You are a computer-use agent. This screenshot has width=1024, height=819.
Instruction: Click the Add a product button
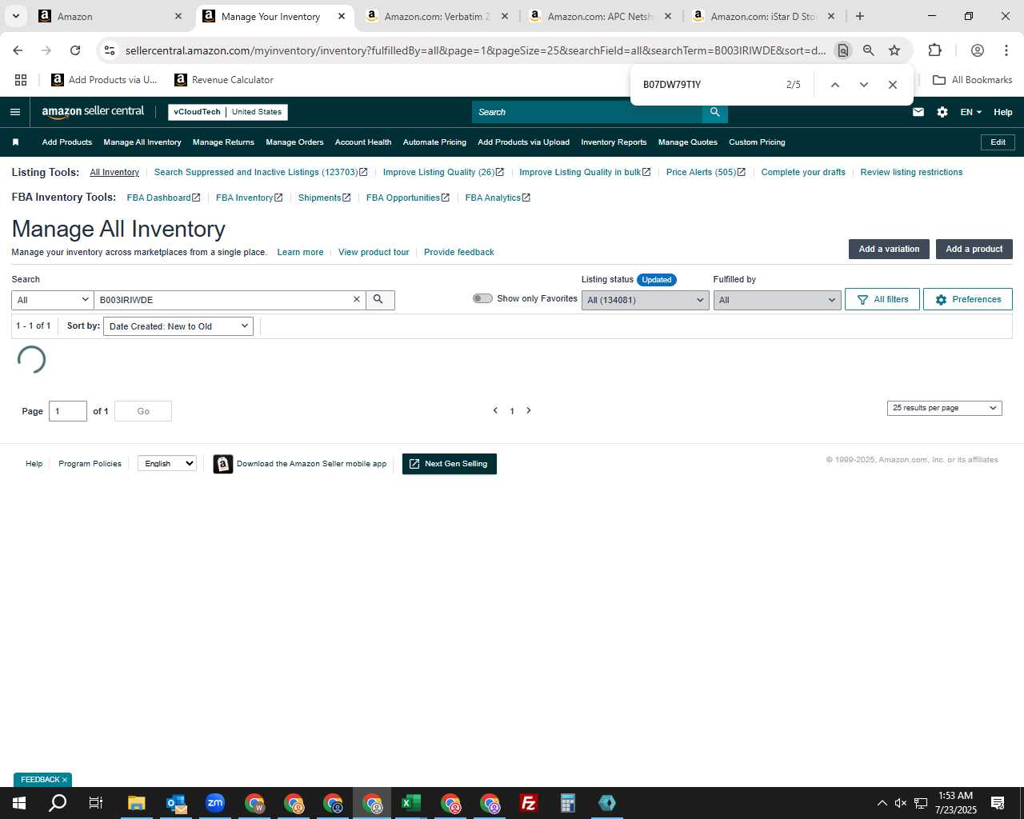tap(974, 249)
